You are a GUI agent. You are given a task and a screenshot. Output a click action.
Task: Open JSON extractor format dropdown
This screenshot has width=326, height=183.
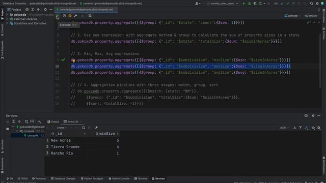[x=284, y=128]
